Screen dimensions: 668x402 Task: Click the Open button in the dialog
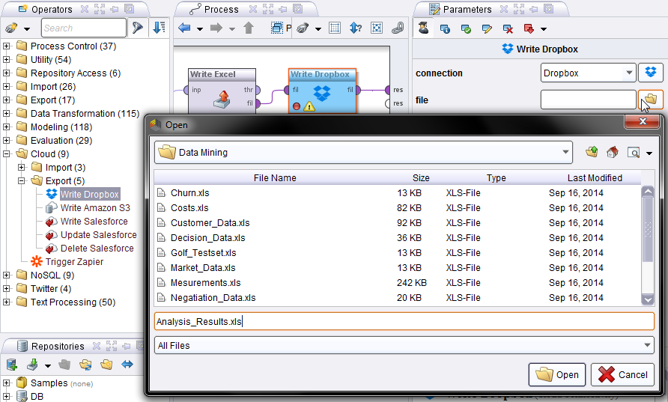click(x=558, y=374)
